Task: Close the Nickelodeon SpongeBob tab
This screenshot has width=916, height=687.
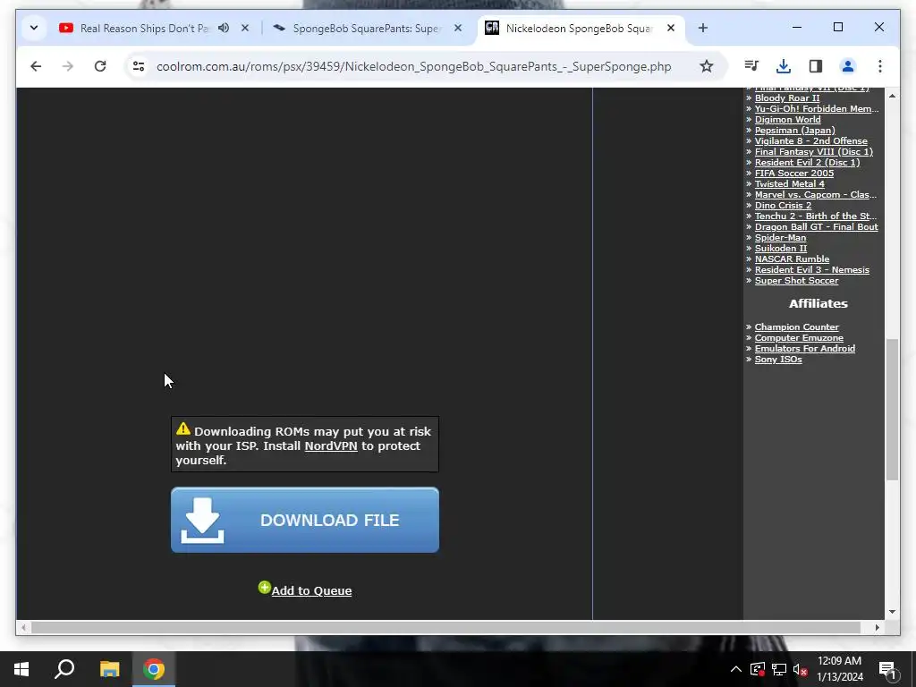Action: point(671,28)
